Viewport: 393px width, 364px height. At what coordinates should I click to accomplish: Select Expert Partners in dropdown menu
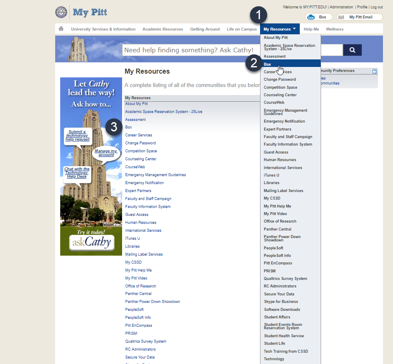point(278,129)
